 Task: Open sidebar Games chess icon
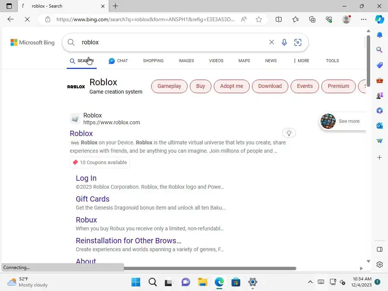click(x=380, y=95)
